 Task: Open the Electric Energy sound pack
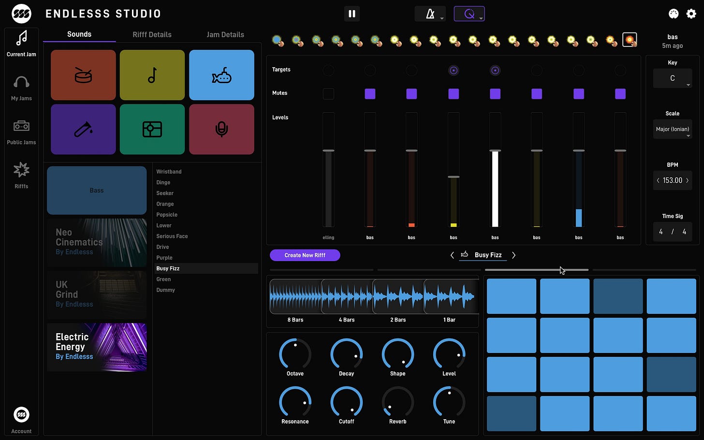click(x=97, y=347)
